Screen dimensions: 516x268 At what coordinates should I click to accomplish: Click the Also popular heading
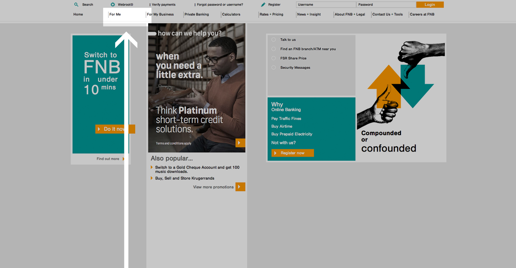[x=172, y=158]
